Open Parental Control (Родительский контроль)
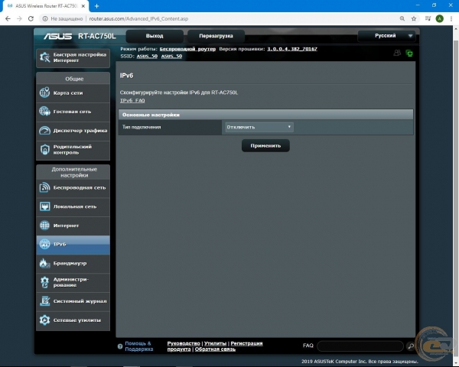 73,149
